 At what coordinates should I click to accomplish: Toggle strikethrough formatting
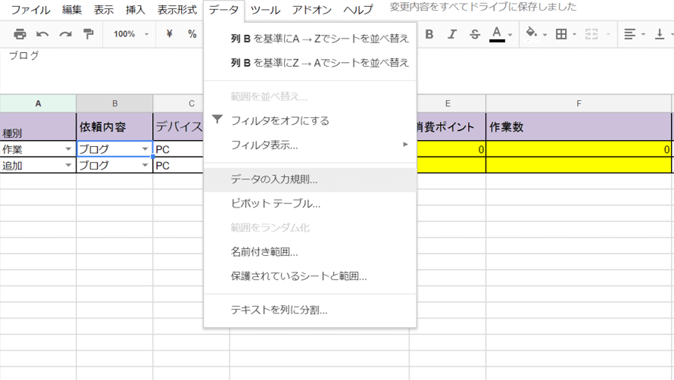[475, 34]
